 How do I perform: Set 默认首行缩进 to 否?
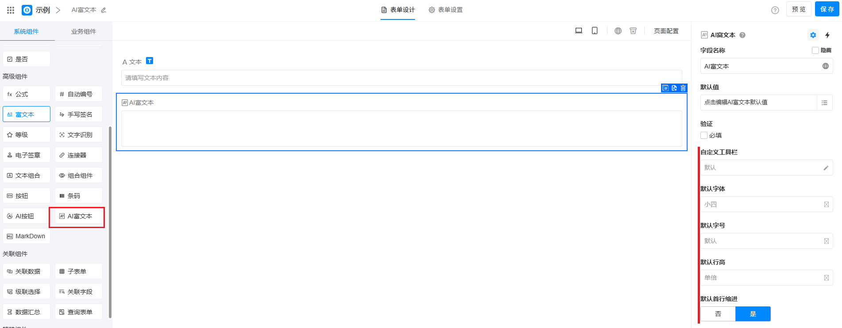coord(718,314)
